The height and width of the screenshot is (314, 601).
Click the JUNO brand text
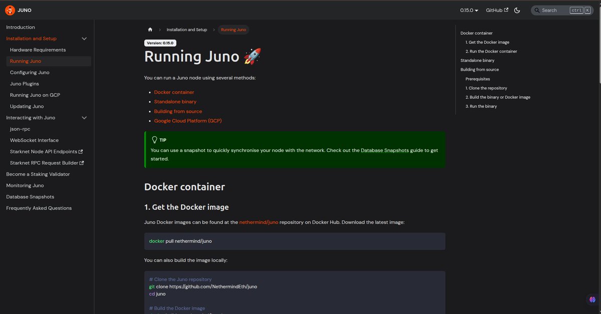point(25,10)
